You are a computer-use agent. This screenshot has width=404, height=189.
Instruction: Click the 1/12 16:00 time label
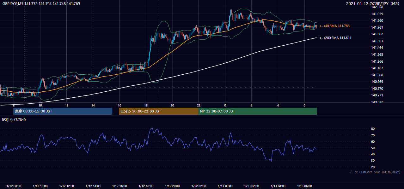[119, 186]
